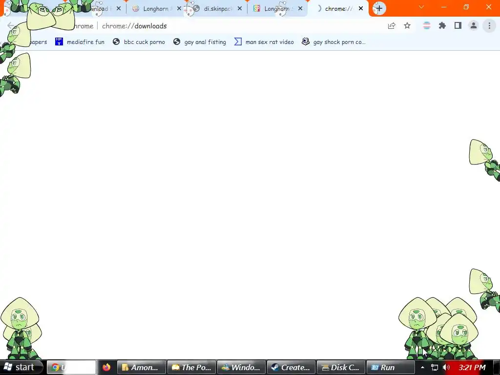Image resolution: width=500 pixels, height=375 pixels.
Task: Select the chrome:// downloads tab
Action: coord(337,9)
